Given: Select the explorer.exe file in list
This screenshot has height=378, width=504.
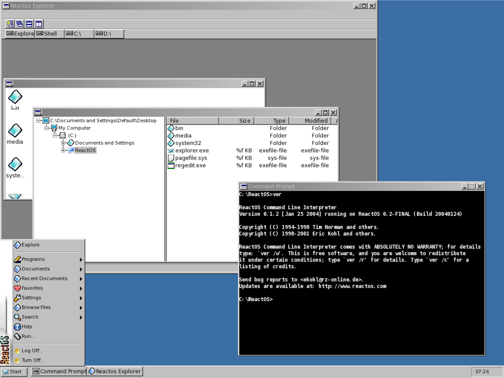Looking at the screenshot, I should [192, 151].
